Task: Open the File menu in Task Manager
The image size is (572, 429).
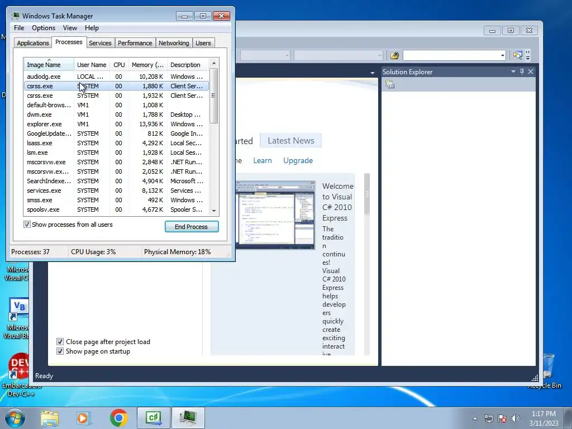Action: click(19, 28)
